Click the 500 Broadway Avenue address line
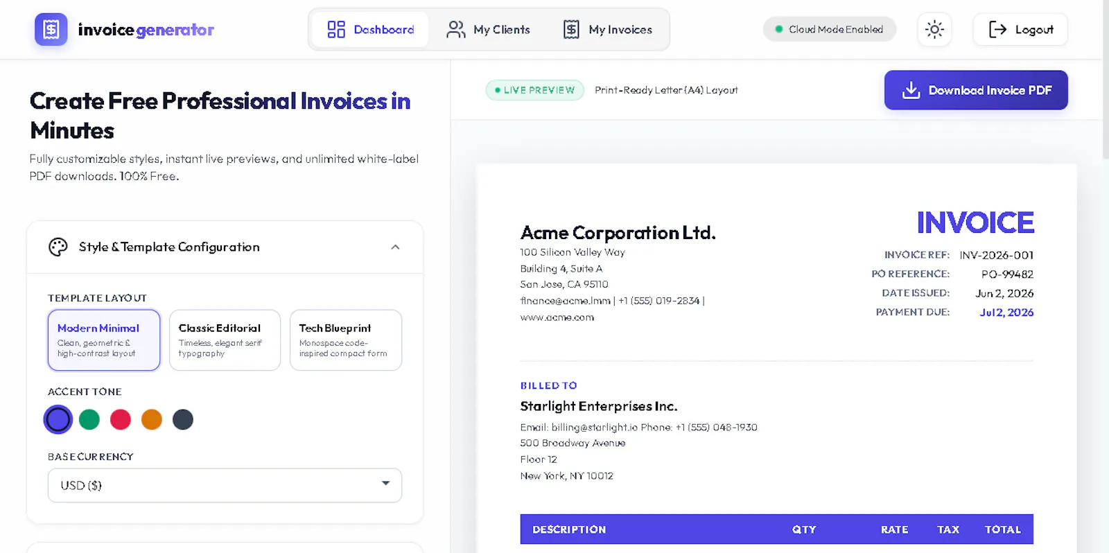This screenshot has width=1109, height=553. pyautogui.click(x=573, y=443)
